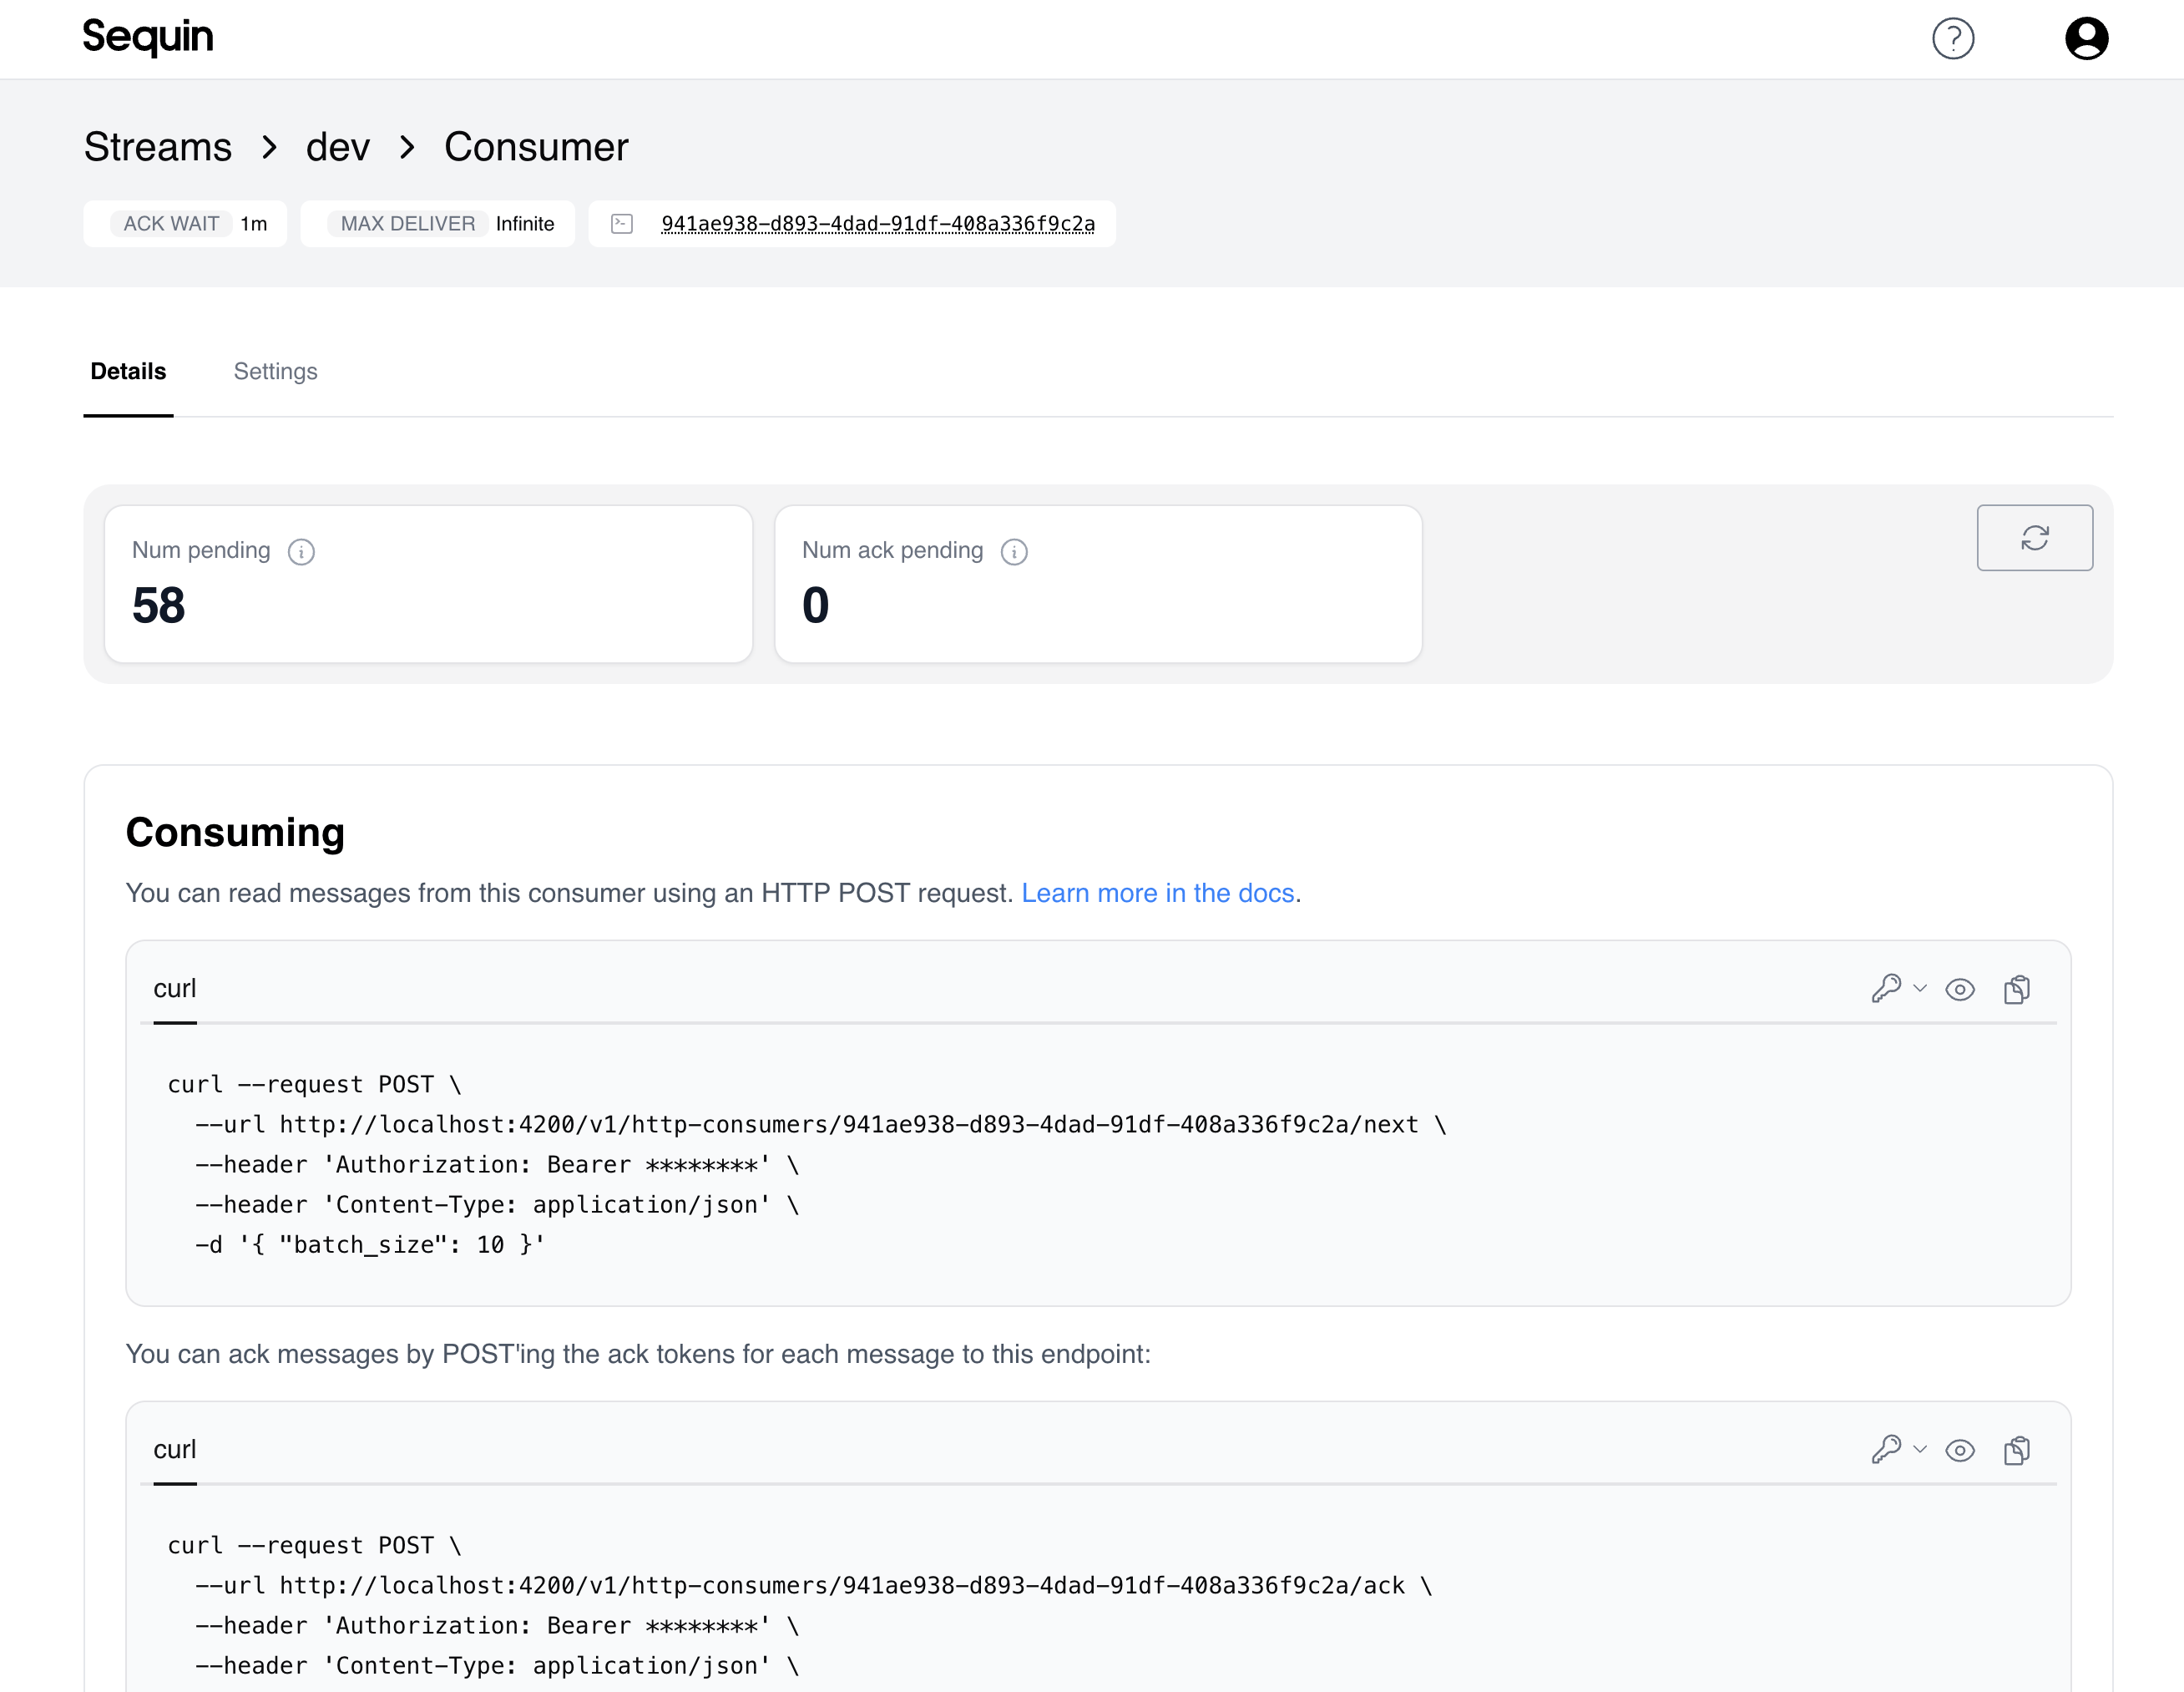Click the Consuming heading
Screen dimensions: 2184x1692
[x=235, y=833]
